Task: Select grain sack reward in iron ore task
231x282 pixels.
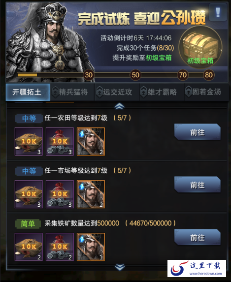Action: point(29,247)
